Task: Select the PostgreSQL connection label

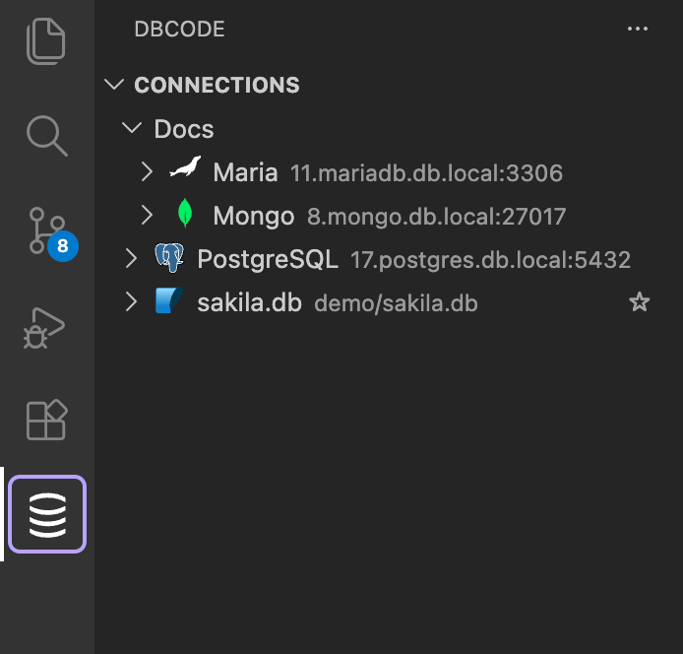Action: click(x=268, y=259)
